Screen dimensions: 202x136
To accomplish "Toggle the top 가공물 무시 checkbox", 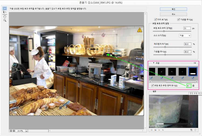I will (x=178, y=19).
